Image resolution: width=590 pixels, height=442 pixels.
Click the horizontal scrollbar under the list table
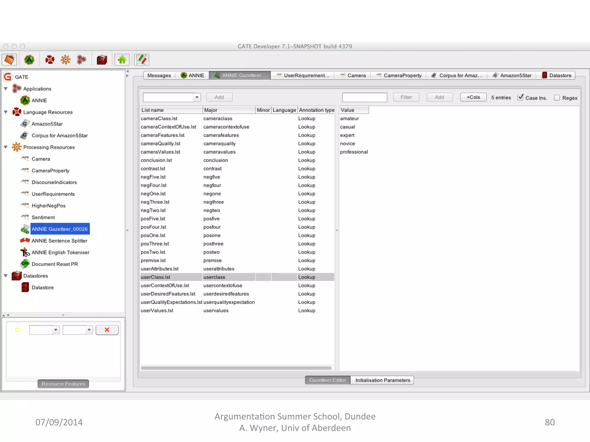pyautogui.click(x=236, y=368)
